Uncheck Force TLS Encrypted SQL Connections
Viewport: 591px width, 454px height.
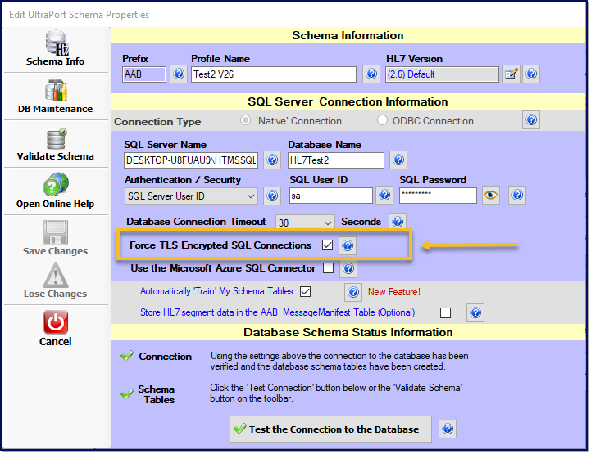(x=327, y=245)
